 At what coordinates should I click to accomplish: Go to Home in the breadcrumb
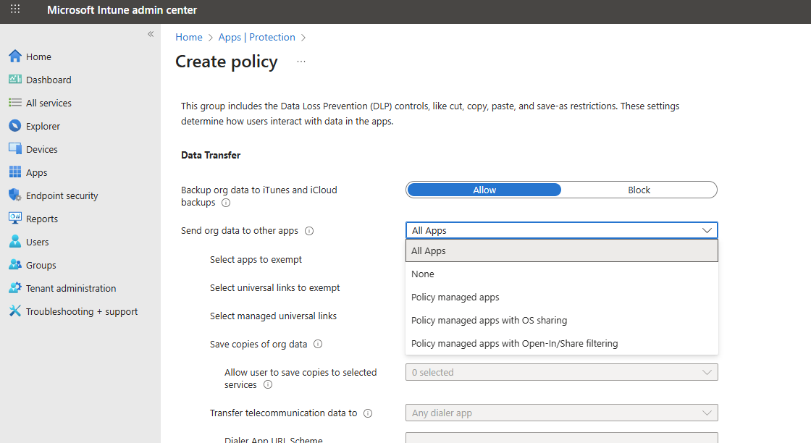coord(189,37)
